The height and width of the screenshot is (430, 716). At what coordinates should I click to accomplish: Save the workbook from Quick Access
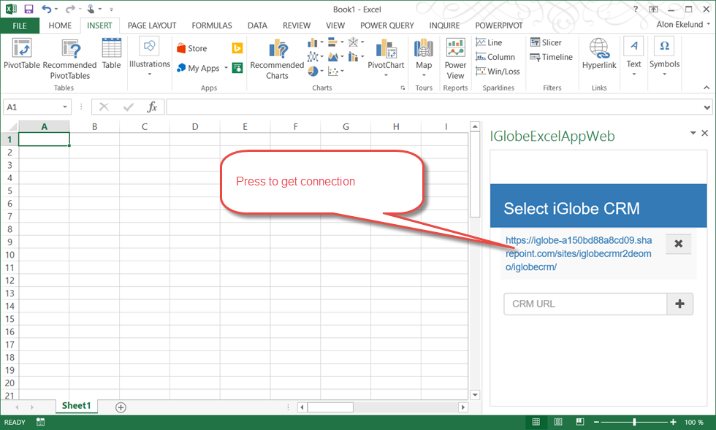coord(28,9)
